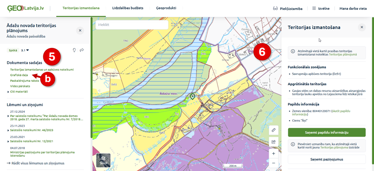The width and height of the screenshot is (374, 171).
Task: Click the share arrow icon
Action: point(82,50)
